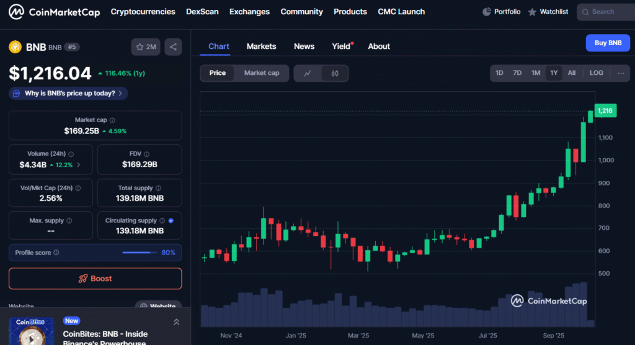Click the search magnifier icon
Image resolution: width=635 pixels, height=345 pixels.
click(585, 12)
